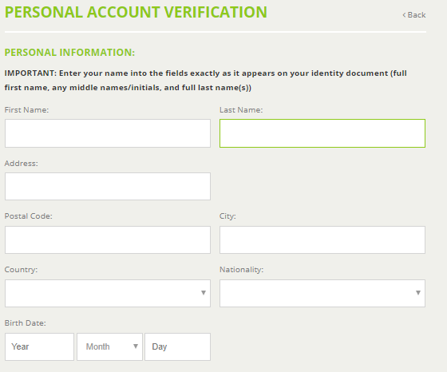Select the Last Name text box
This screenshot has width=447, height=372.
pyautogui.click(x=322, y=133)
